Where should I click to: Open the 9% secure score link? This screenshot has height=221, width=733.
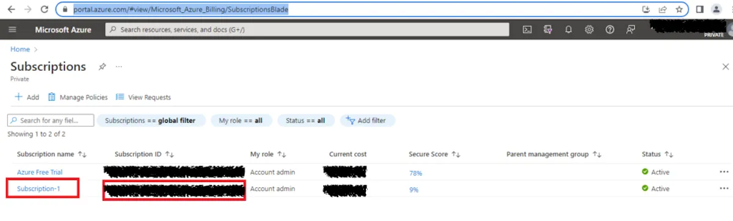point(414,189)
